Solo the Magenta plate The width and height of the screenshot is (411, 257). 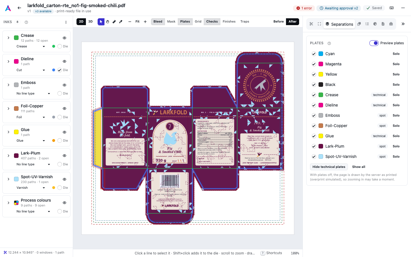point(396,64)
